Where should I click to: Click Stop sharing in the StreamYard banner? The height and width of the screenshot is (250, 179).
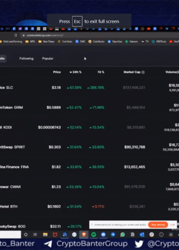click(158, 225)
